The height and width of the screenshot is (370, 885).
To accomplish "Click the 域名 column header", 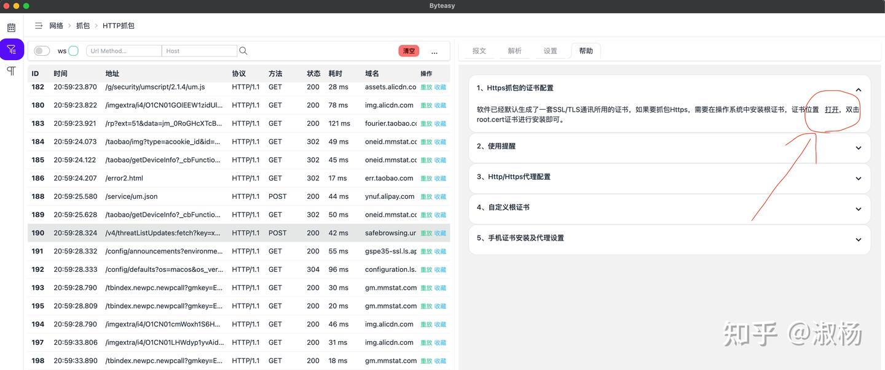I will pyautogui.click(x=372, y=74).
